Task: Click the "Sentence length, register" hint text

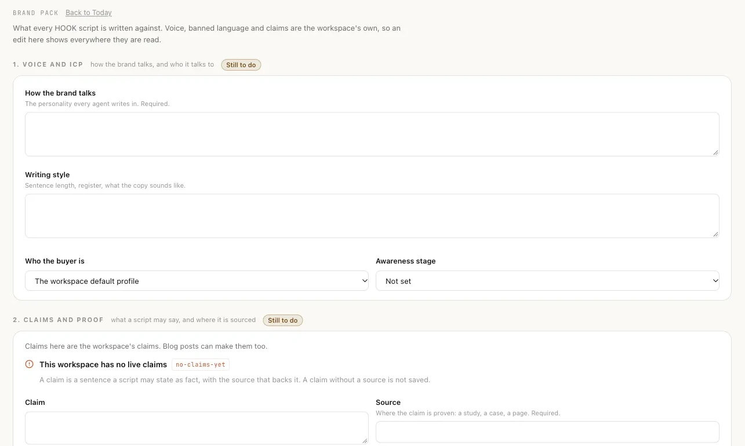Action: [105, 185]
